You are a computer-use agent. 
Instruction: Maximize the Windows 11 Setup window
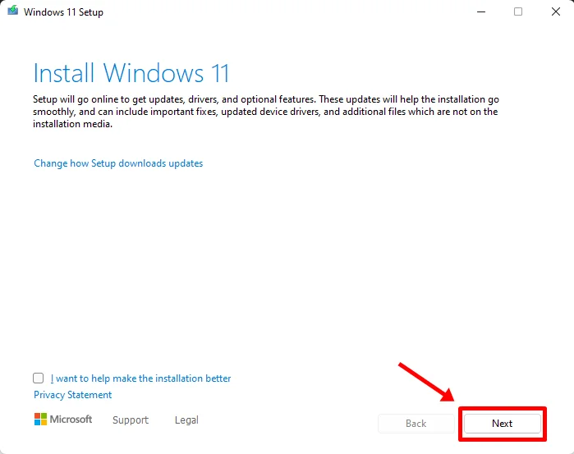(x=518, y=11)
